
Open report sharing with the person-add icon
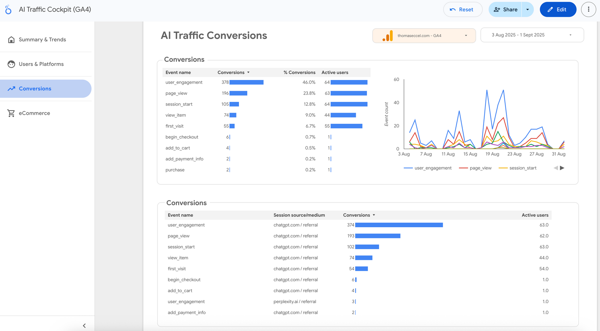click(497, 9)
